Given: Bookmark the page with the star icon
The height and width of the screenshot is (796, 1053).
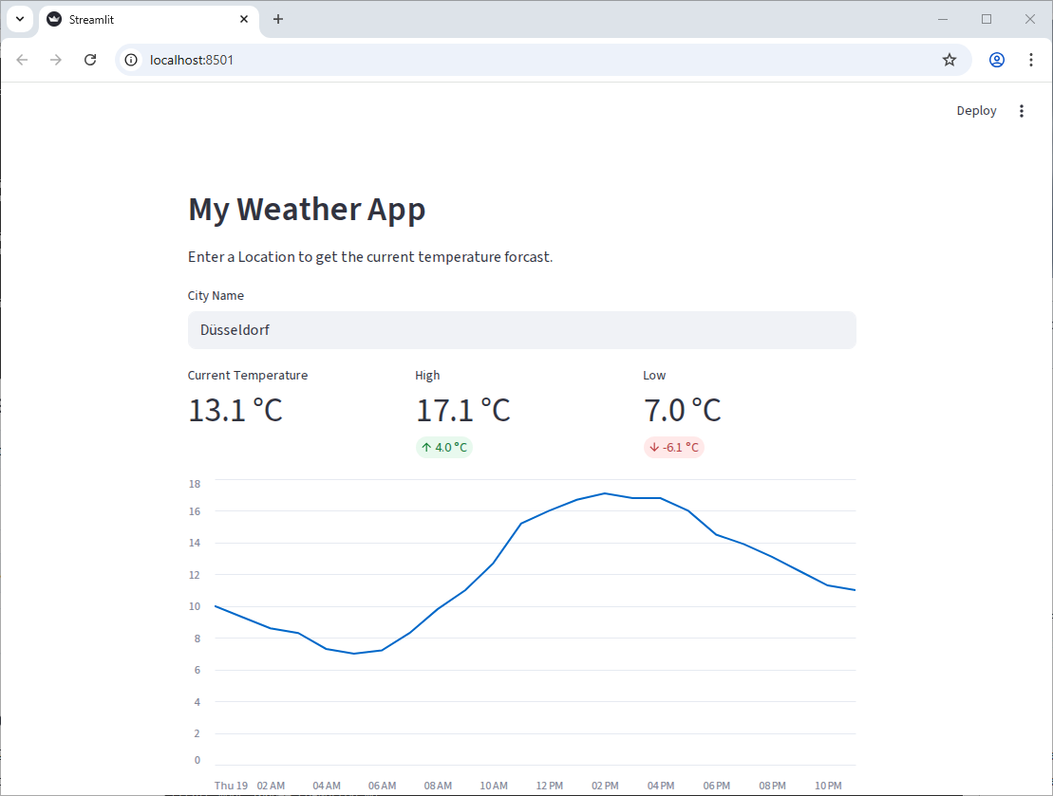Looking at the screenshot, I should [950, 60].
